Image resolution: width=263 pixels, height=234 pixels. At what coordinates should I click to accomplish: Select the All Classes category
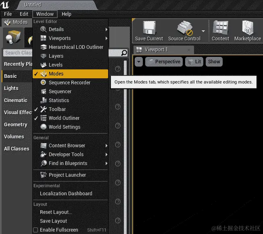[17, 149]
